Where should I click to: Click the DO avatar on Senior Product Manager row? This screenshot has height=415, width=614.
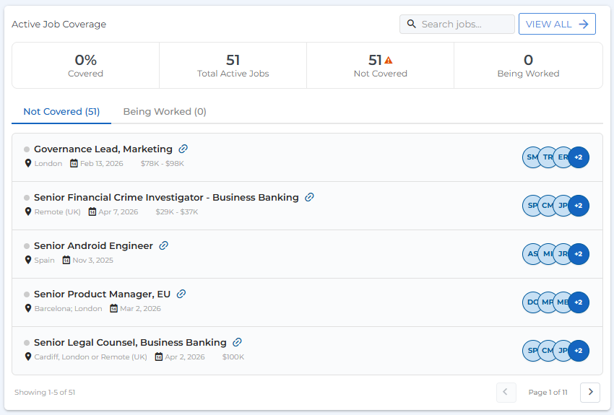click(x=530, y=302)
